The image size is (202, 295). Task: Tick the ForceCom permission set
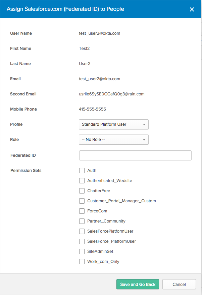coord(82,211)
